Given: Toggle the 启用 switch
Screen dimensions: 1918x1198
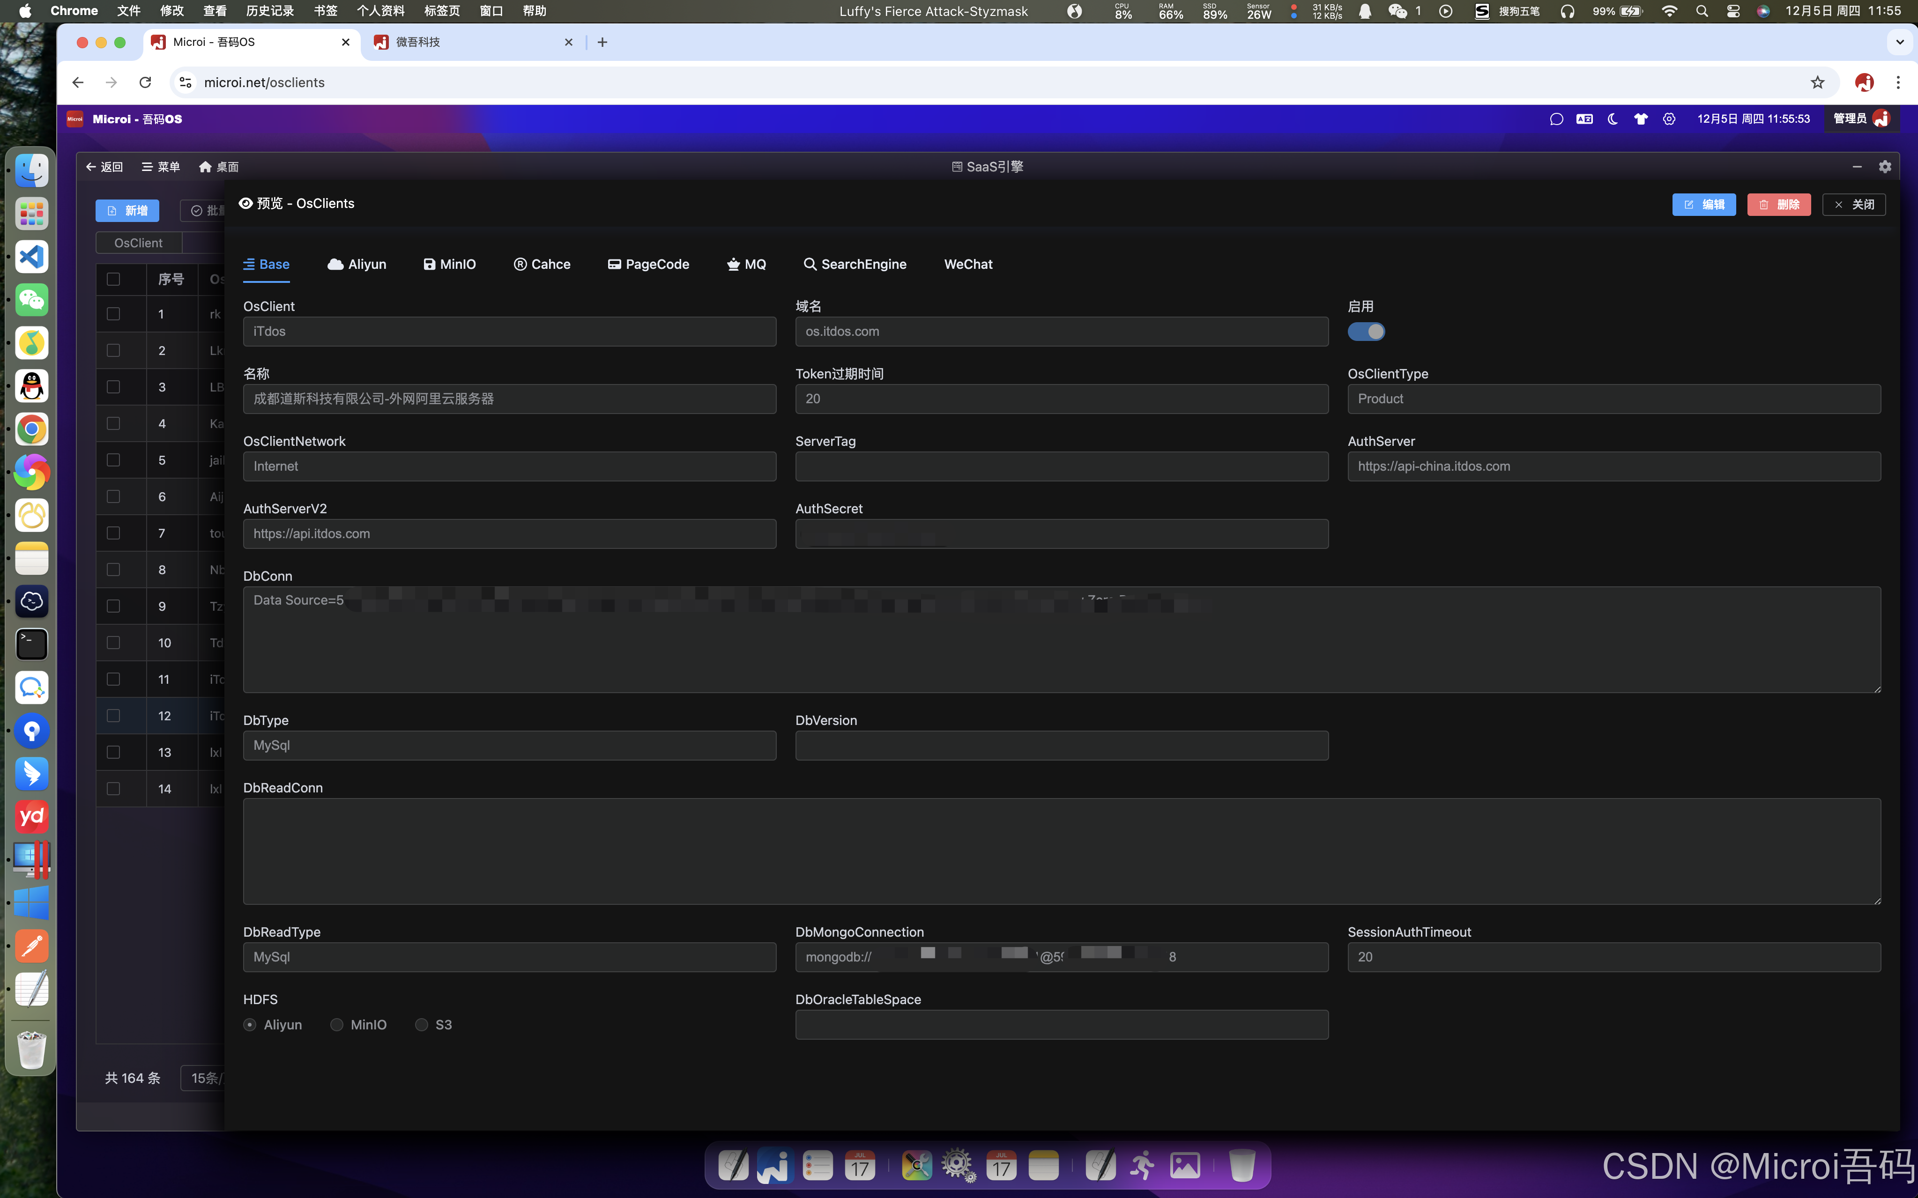Looking at the screenshot, I should click(x=1367, y=332).
